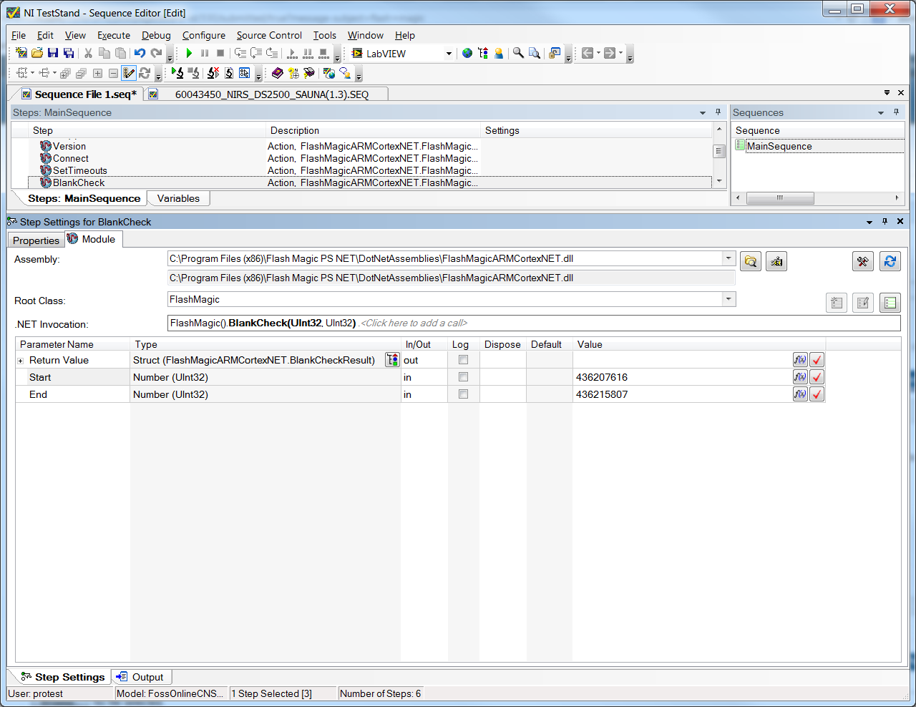Open the Root Class dropdown
916x707 pixels.
coord(729,299)
